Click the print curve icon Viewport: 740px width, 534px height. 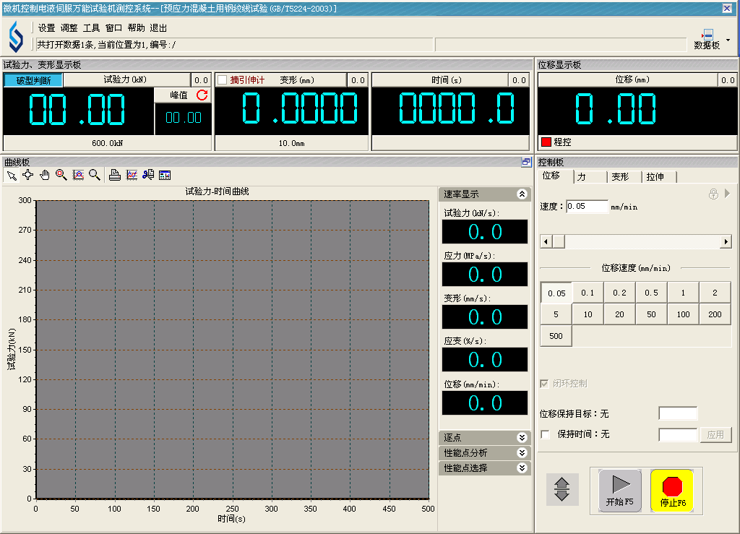[114, 175]
